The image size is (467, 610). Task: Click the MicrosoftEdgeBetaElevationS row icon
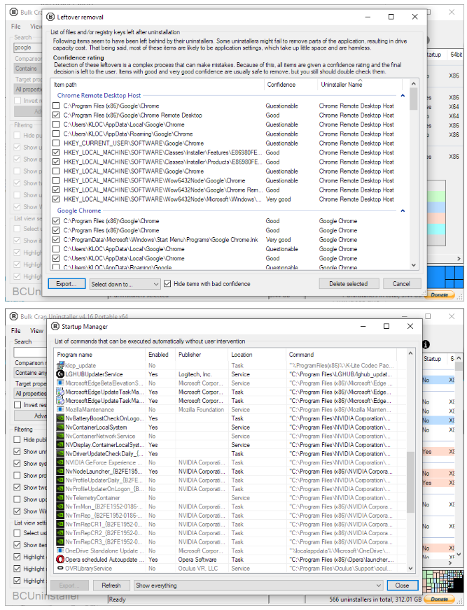coord(60,383)
